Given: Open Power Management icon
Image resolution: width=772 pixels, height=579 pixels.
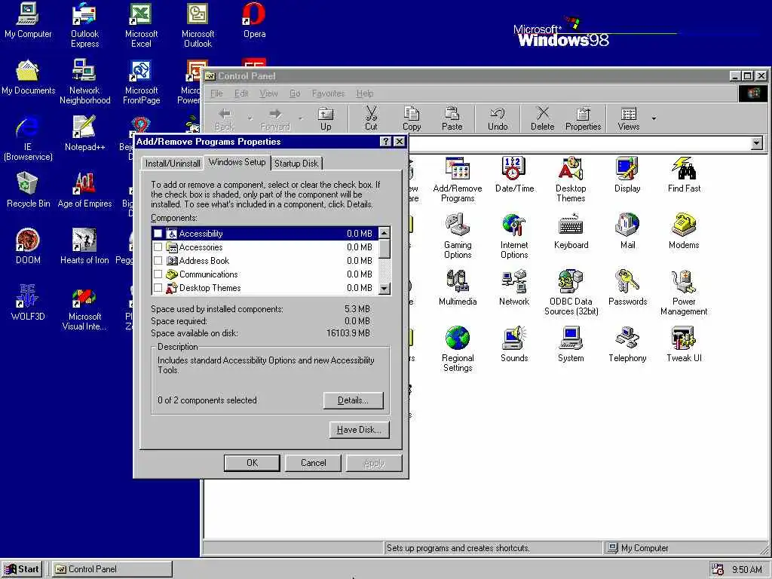Looking at the screenshot, I should pos(684,293).
